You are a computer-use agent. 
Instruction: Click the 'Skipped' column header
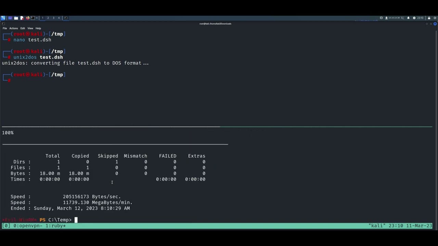pyautogui.click(x=108, y=156)
